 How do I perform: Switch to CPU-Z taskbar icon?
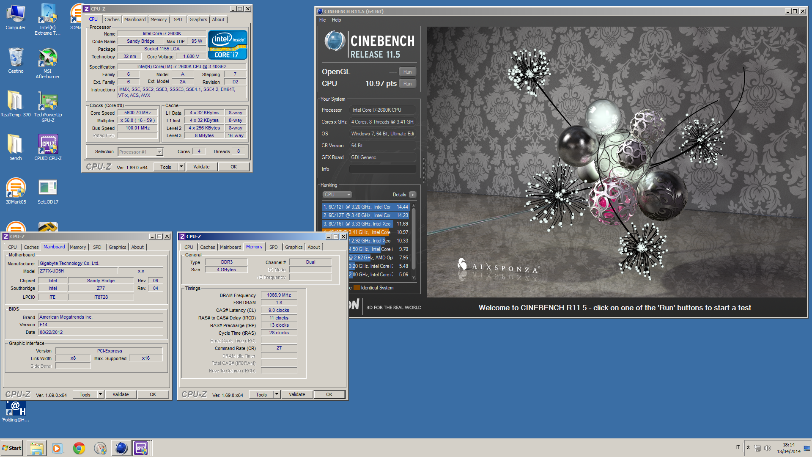pyautogui.click(x=141, y=448)
